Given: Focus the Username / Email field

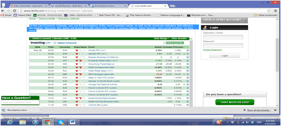Looking at the screenshot, I should click(x=223, y=37).
